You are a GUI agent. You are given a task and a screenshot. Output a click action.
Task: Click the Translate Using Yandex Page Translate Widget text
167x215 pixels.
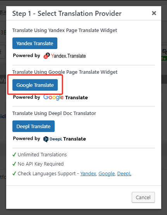(x=65, y=30)
